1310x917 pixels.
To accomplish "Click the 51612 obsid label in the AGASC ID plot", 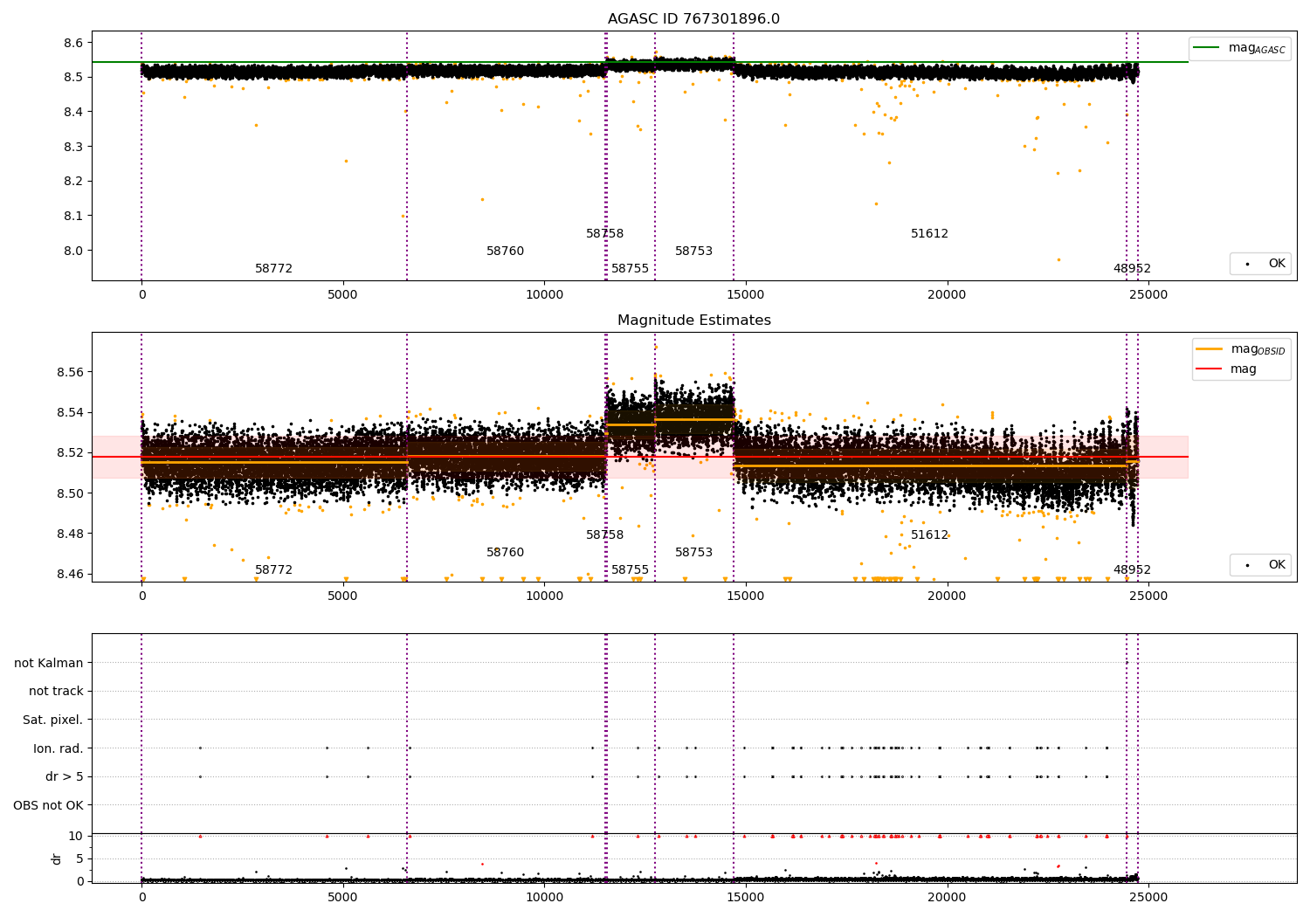I will point(930,234).
